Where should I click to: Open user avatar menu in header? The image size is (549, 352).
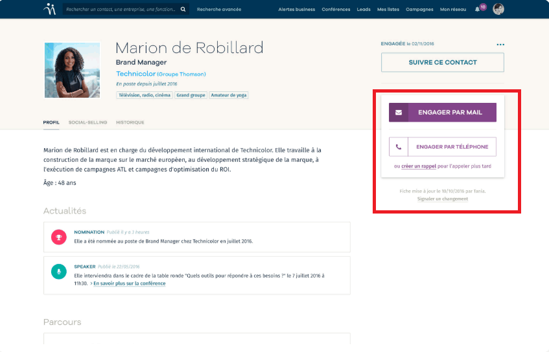(498, 9)
